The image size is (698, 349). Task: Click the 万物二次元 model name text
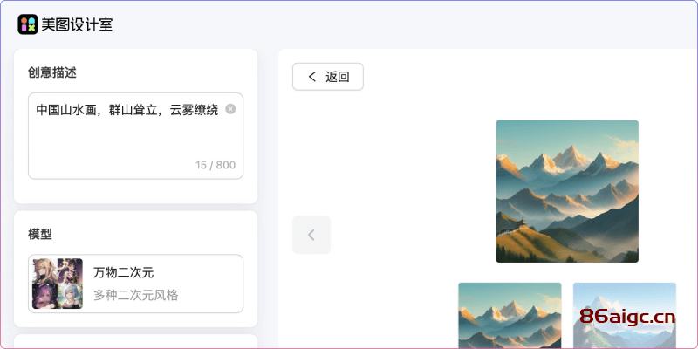123,272
